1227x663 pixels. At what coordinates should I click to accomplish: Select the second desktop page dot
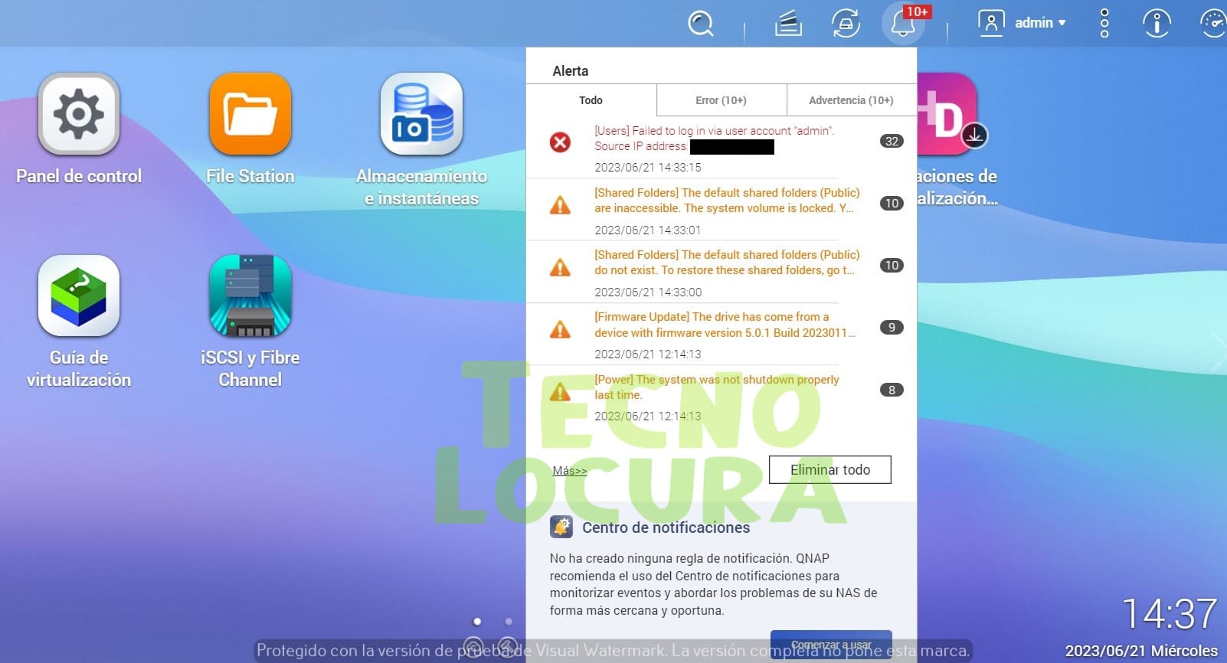tap(509, 621)
